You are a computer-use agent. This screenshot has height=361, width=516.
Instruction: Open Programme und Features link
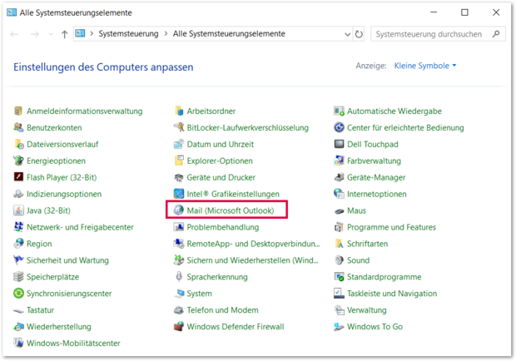point(391,227)
